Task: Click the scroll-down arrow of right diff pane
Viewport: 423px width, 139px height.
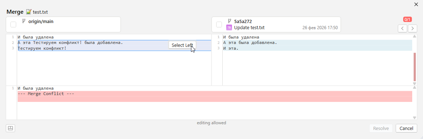Action: point(415,84)
